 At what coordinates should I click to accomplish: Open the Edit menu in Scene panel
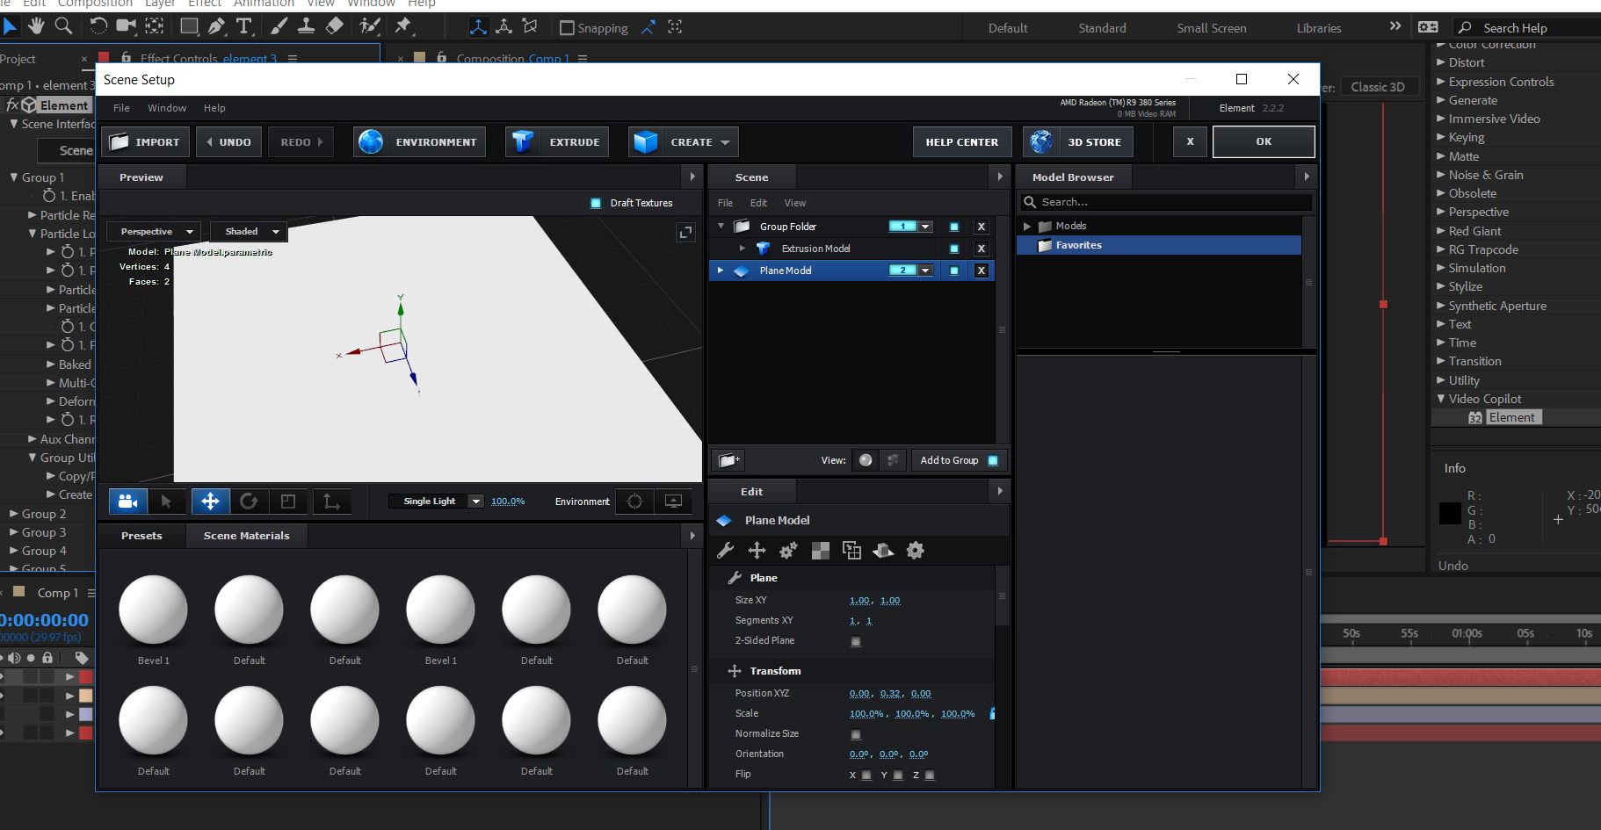click(758, 203)
